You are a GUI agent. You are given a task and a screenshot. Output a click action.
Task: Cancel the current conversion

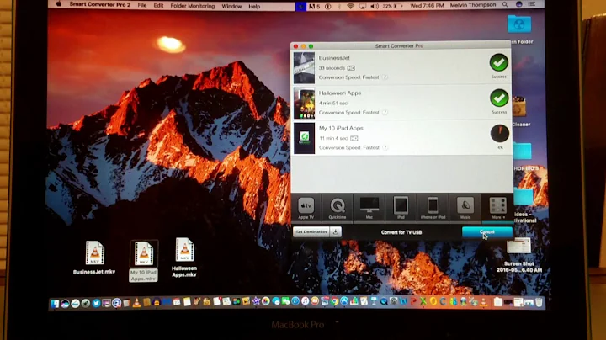pos(487,231)
